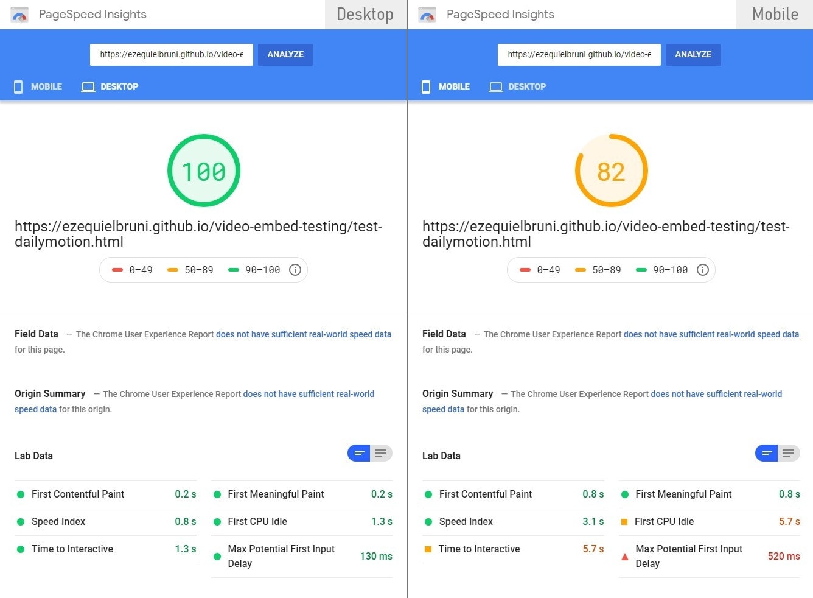Click the URL field in Mobile panel
This screenshot has height=598, width=813.
(579, 54)
